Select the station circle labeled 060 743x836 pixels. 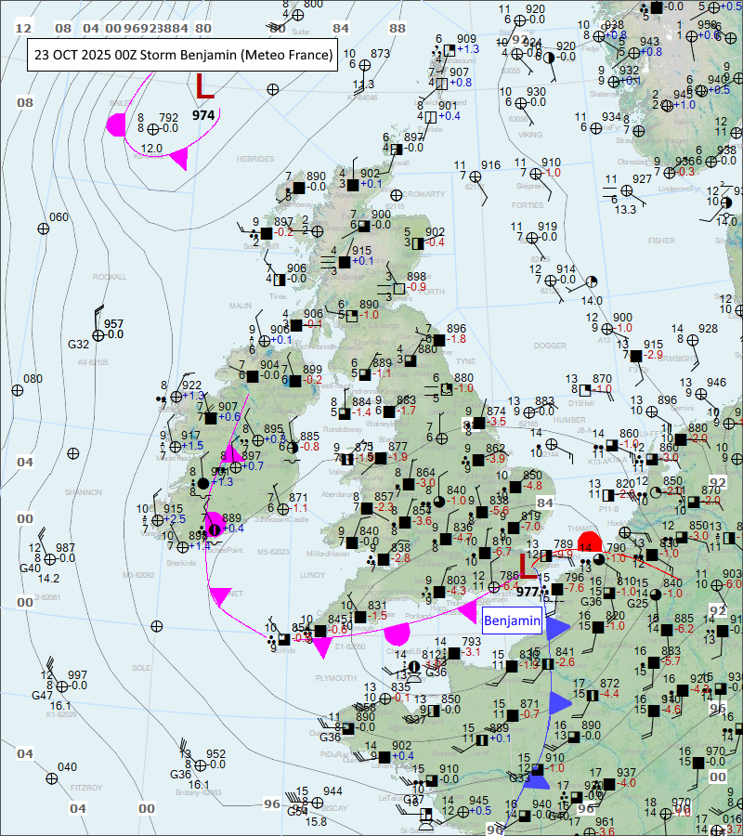(x=43, y=229)
